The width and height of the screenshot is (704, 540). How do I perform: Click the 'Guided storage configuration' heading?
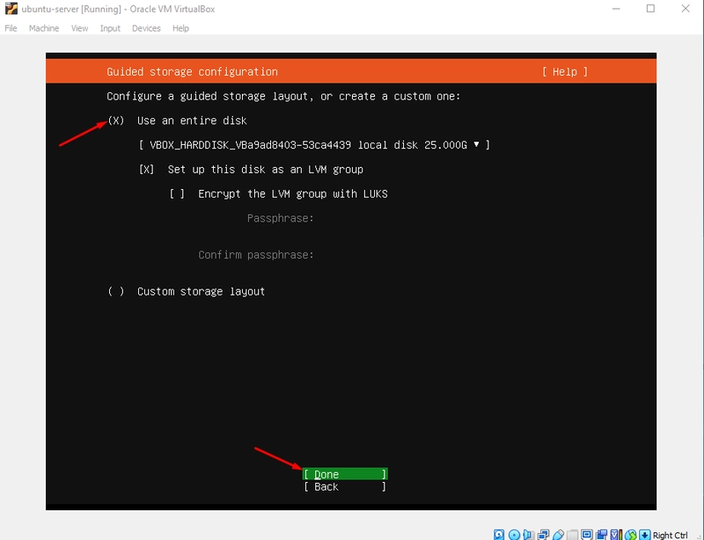tap(192, 72)
